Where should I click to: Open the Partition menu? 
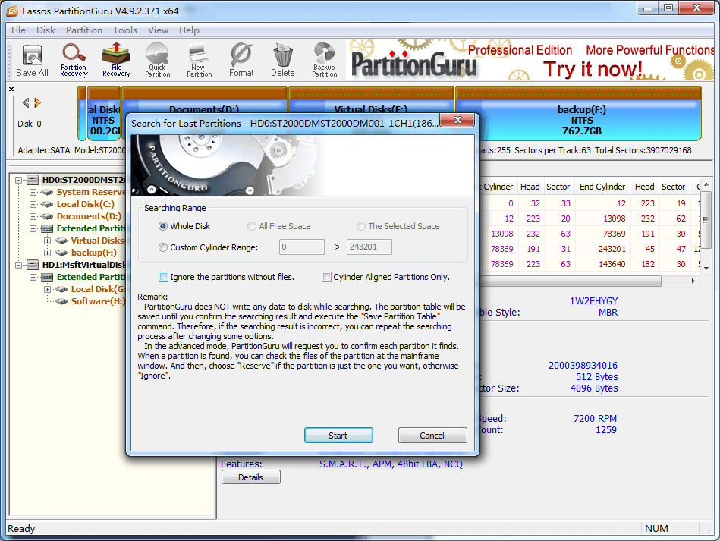point(84,30)
